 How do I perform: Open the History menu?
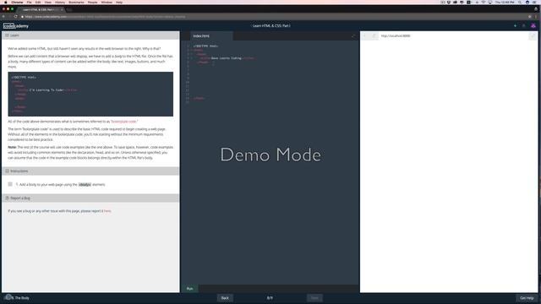60,3
